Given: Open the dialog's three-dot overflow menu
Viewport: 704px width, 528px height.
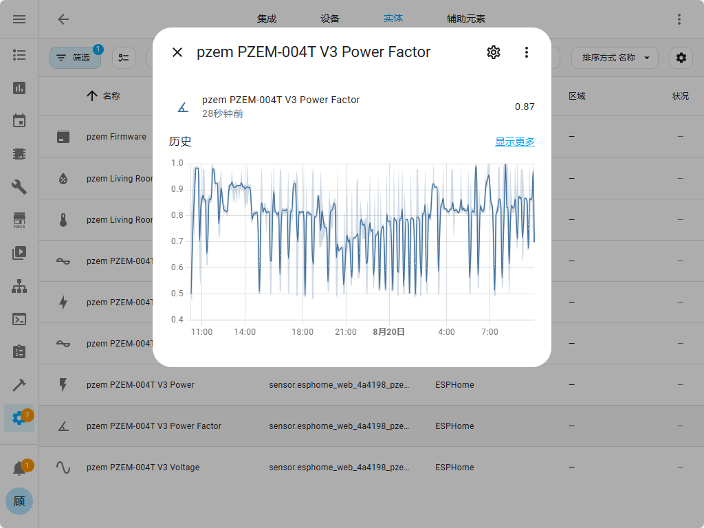Looking at the screenshot, I should click(526, 52).
